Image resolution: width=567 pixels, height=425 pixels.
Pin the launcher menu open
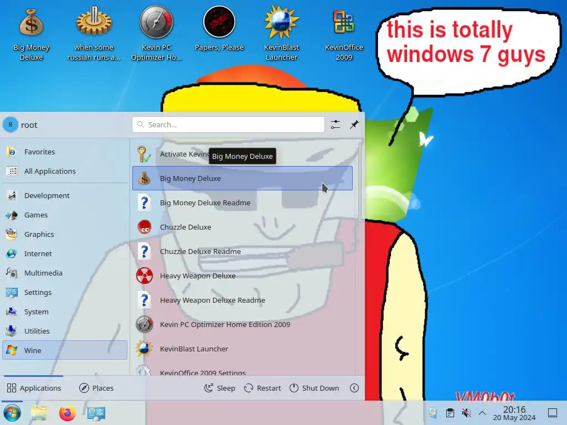[x=354, y=125]
